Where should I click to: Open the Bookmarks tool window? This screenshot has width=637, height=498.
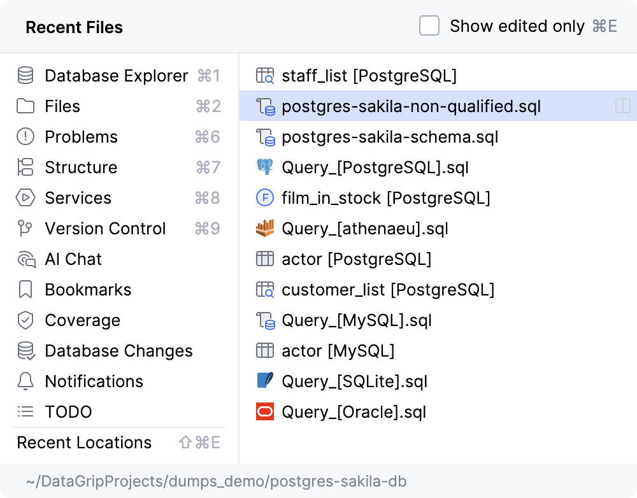[88, 290]
